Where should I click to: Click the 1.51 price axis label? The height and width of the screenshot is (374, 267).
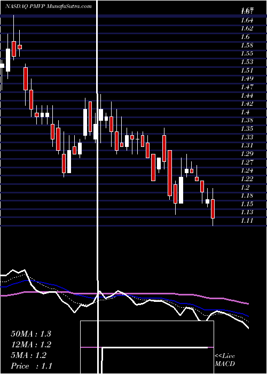pyautogui.click(x=247, y=70)
